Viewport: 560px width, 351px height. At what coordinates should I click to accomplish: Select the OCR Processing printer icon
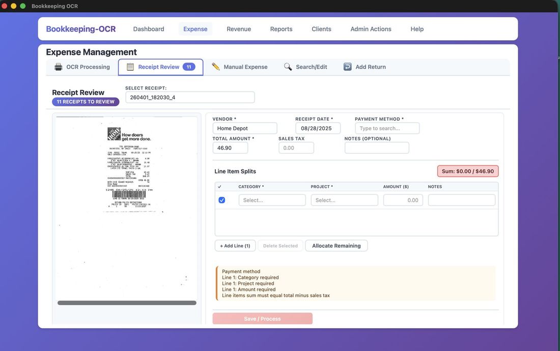pos(59,66)
